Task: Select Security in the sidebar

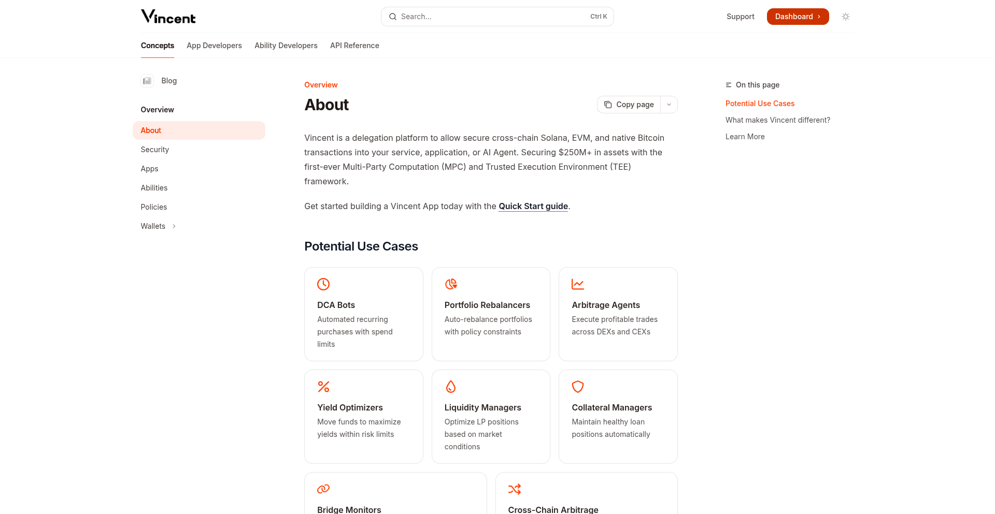Action: click(x=155, y=150)
